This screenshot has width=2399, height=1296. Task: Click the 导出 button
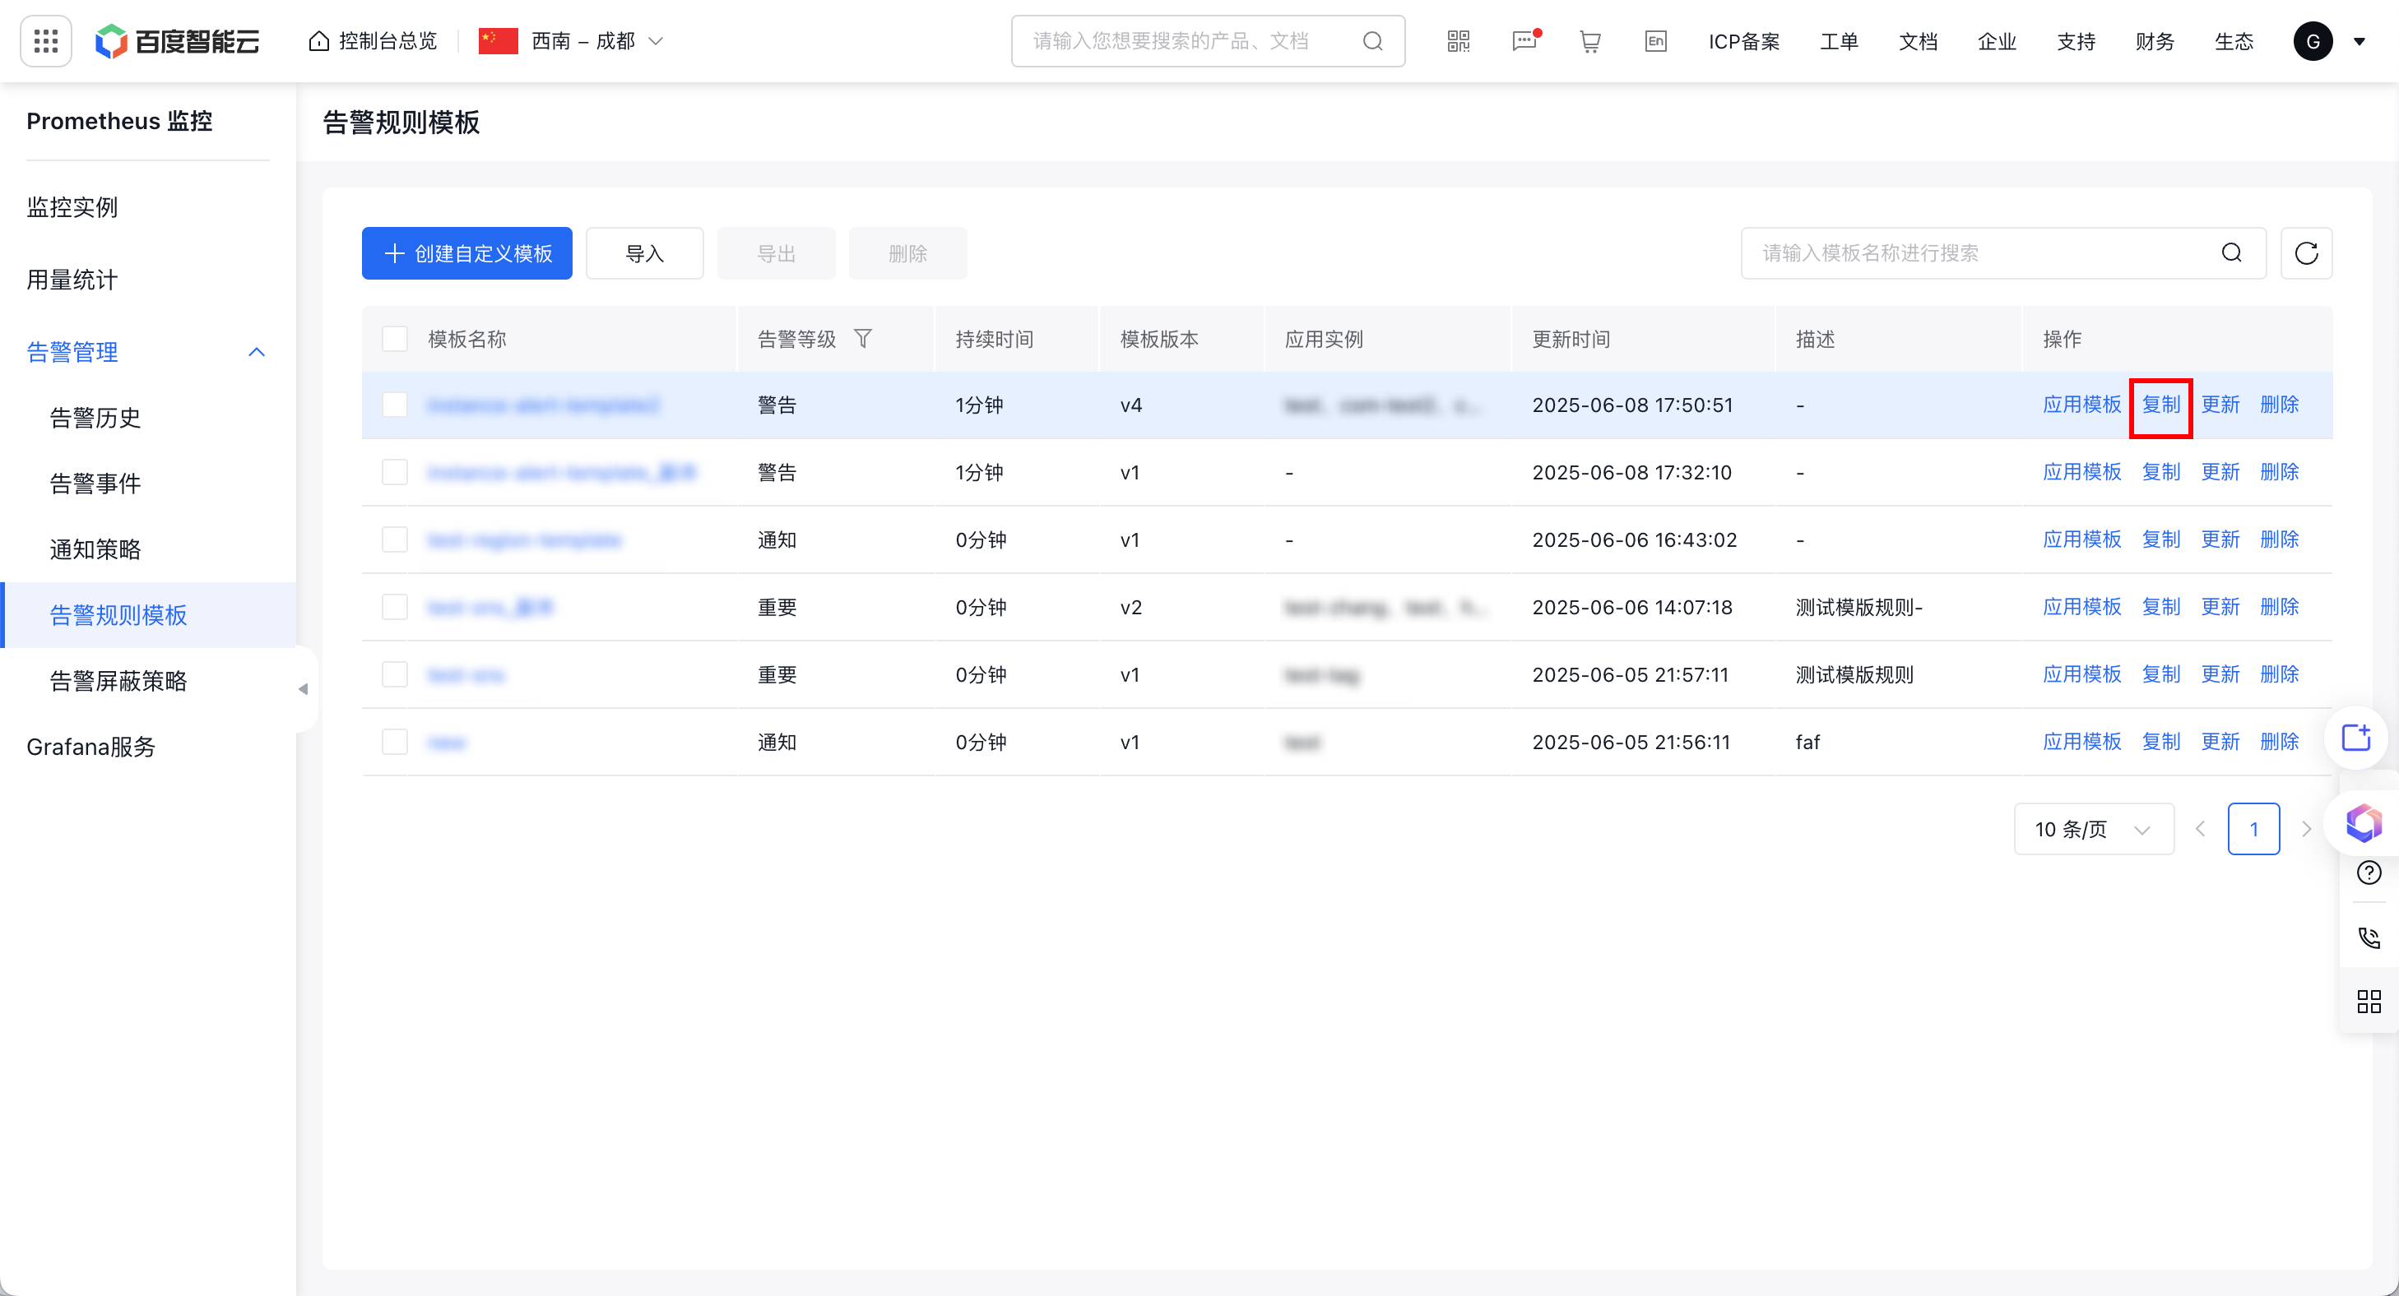point(776,253)
